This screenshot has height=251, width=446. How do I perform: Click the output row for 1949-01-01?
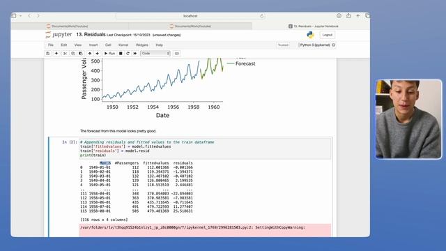(x=137, y=167)
